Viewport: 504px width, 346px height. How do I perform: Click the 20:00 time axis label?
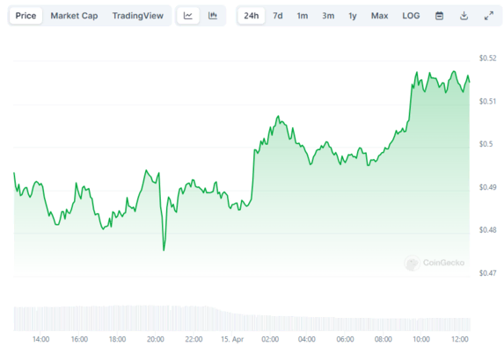[156, 339]
